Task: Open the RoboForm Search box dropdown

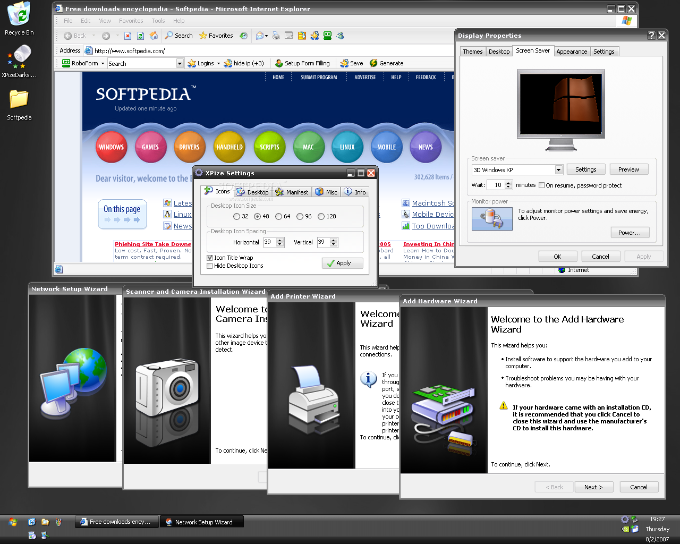Action: point(180,63)
